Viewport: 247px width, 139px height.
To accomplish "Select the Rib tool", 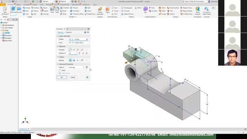I will 34,14.
